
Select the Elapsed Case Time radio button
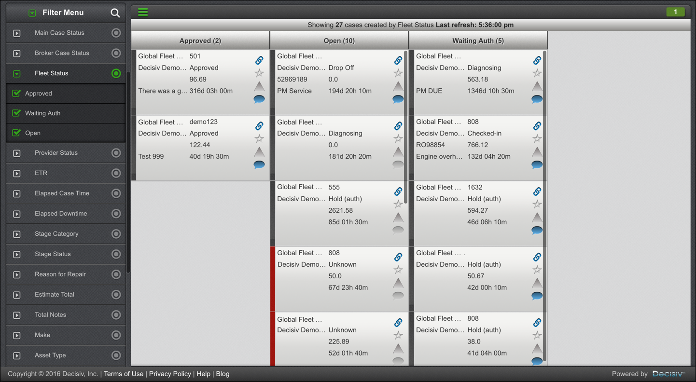(116, 193)
